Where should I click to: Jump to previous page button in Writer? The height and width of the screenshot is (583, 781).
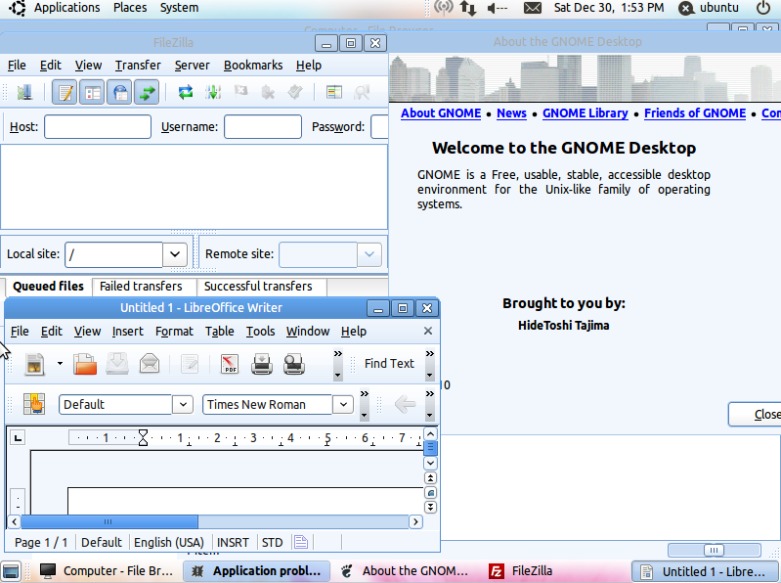(430, 478)
